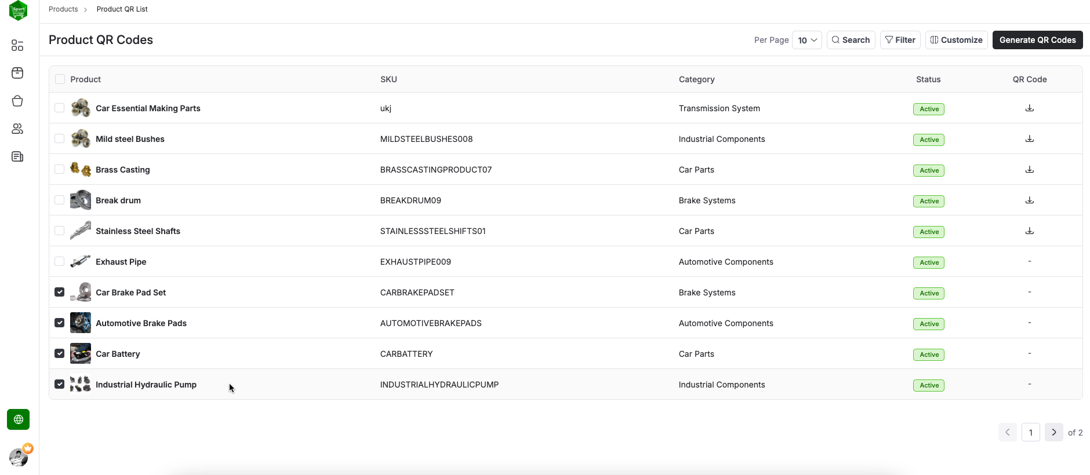Screen dimensions: 1090x475
Task: Download QR code for Break drum
Action: click(x=1029, y=200)
